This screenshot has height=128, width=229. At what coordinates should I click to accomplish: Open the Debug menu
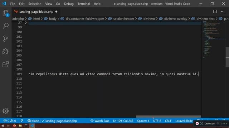click(x=69, y=4)
